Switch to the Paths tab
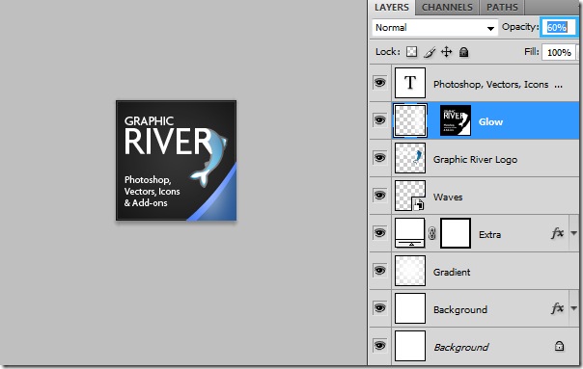The width and height of the screenshot is (583, 369). (502, 8)
